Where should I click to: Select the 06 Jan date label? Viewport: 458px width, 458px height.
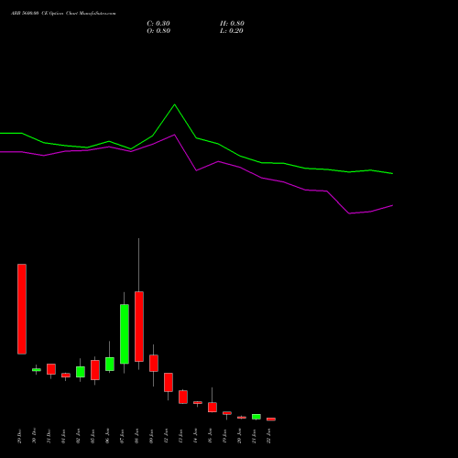(107, 436)
